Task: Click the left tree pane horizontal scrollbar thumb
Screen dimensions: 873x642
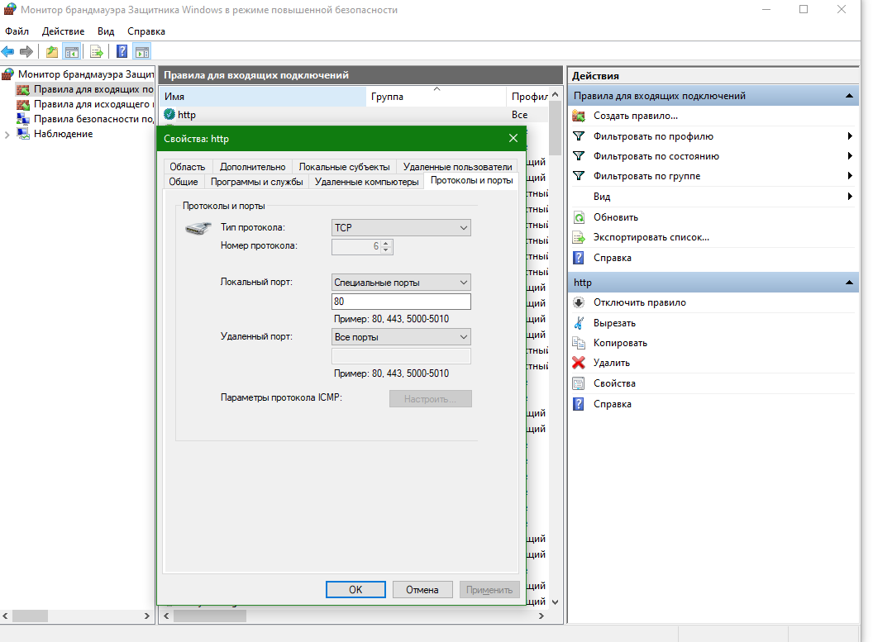Action: click(30, 616)
